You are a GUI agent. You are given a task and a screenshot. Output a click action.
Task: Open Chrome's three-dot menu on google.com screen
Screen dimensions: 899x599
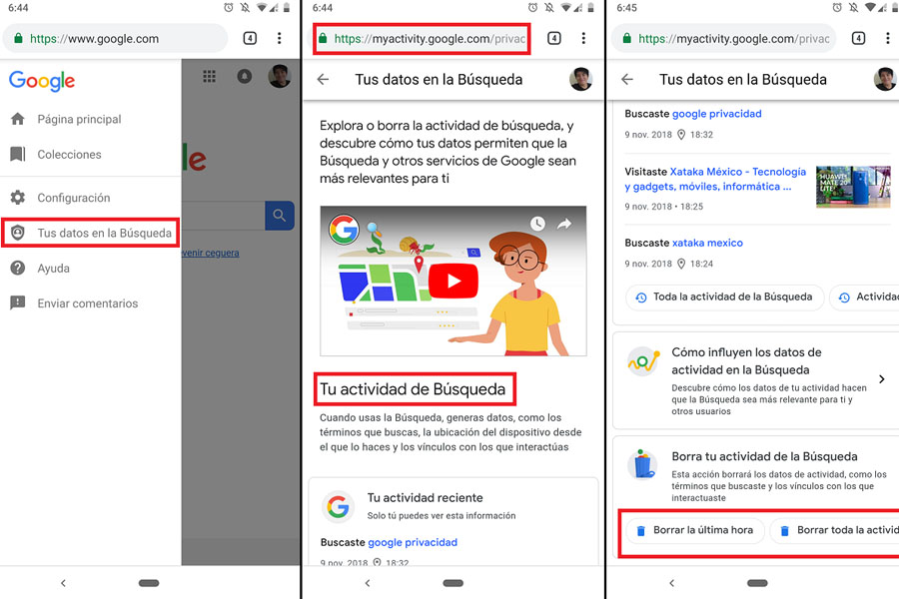pyautogui.click(x=280, y=38)
